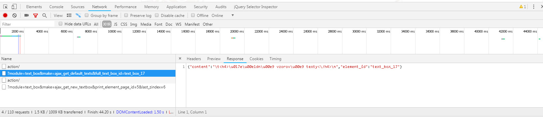Filter requests by WS type
The height and width of the screenshot is (117, 543).
[x=178, y=24]
